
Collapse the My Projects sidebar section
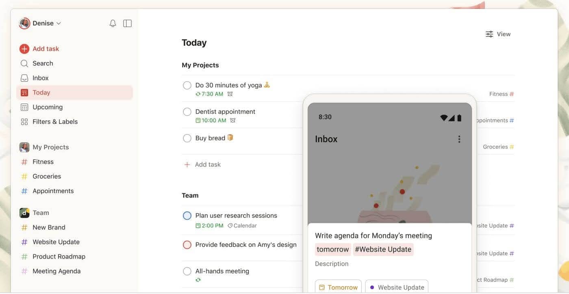50,147
